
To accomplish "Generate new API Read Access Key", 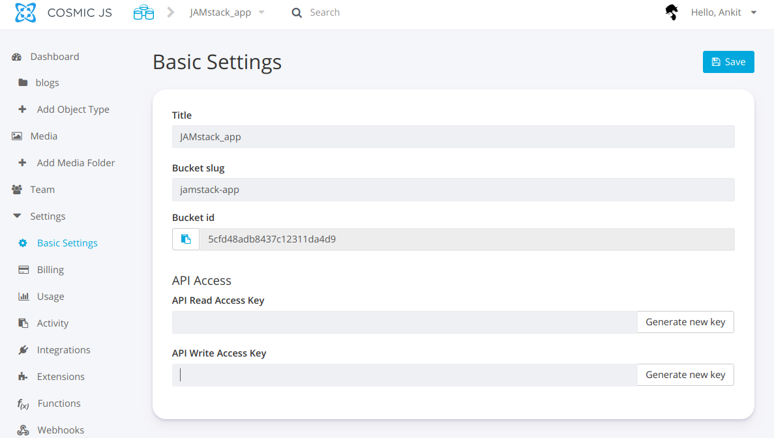I will coord(685,322).
